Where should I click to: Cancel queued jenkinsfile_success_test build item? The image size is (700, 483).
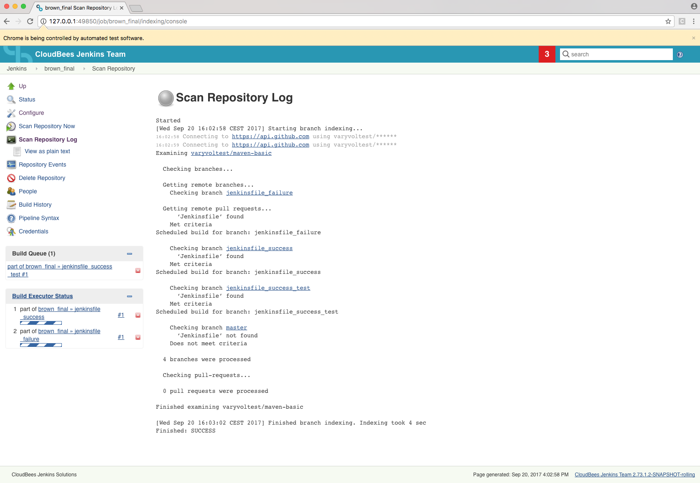pos(138,271)
